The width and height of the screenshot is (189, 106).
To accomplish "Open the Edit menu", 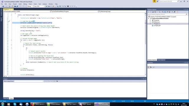I will (x=6, y=4).
